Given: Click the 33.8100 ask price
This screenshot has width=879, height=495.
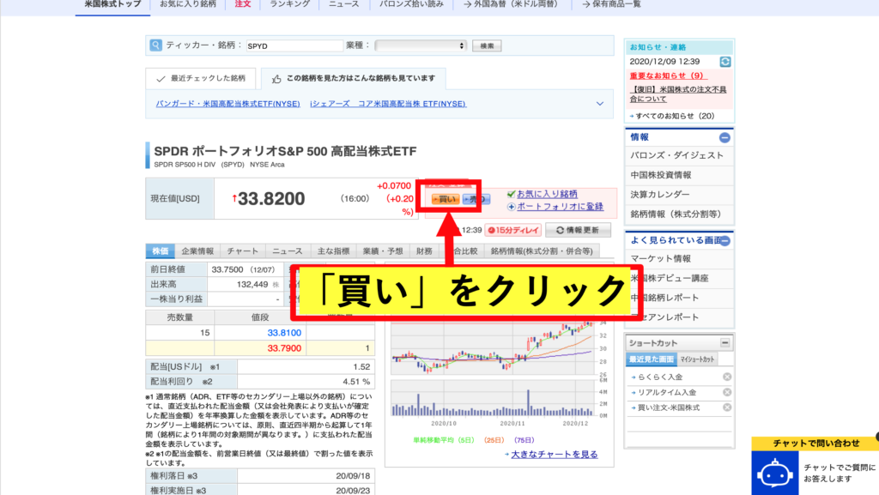Looking at the screenshot, I should click(284, 333).
